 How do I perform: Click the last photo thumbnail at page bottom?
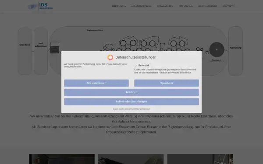[200, 159]
